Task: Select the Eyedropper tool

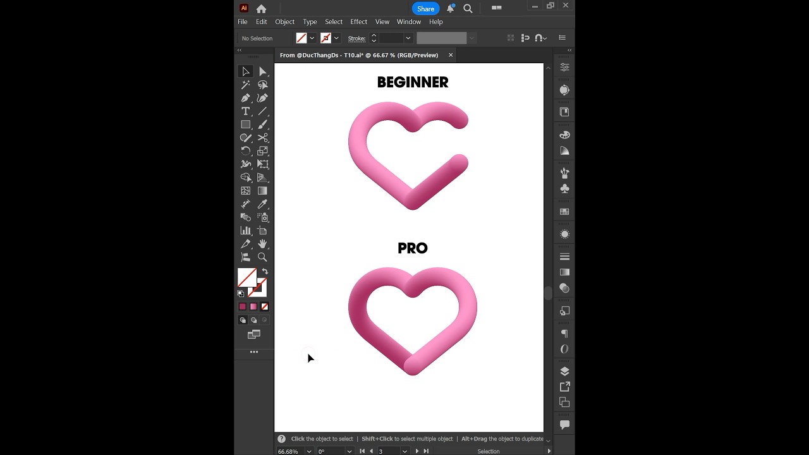Action: click(x=262, y=204)
